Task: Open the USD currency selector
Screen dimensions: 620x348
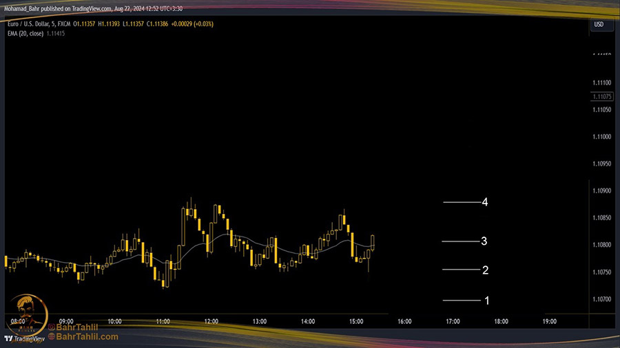Action: (599, 25)
